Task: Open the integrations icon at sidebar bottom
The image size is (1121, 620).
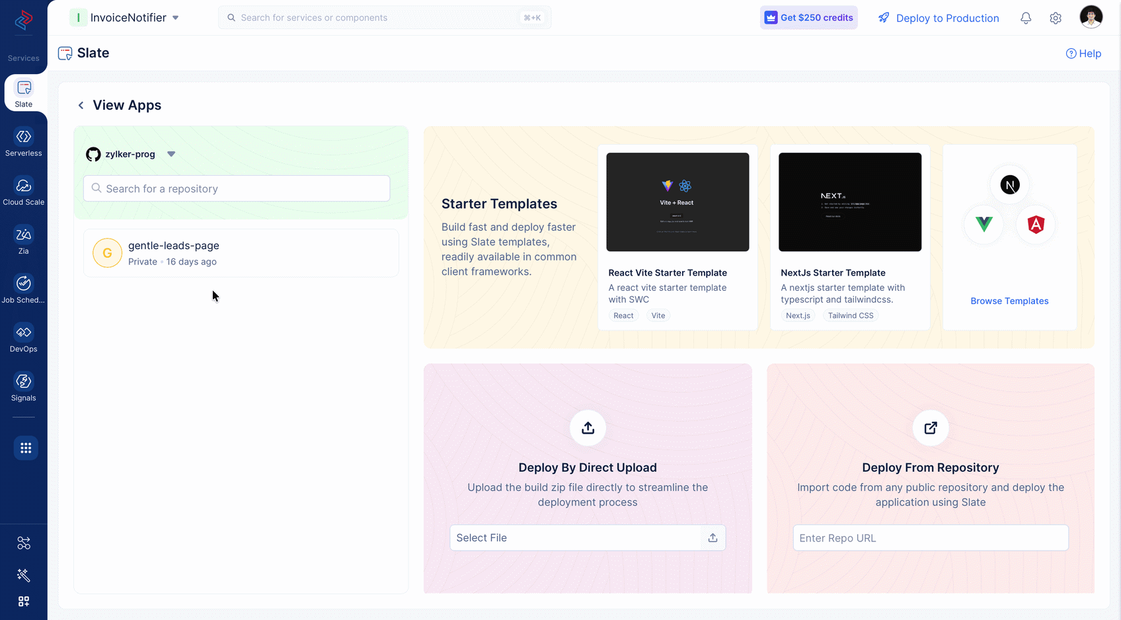Action: click(24, 543)
